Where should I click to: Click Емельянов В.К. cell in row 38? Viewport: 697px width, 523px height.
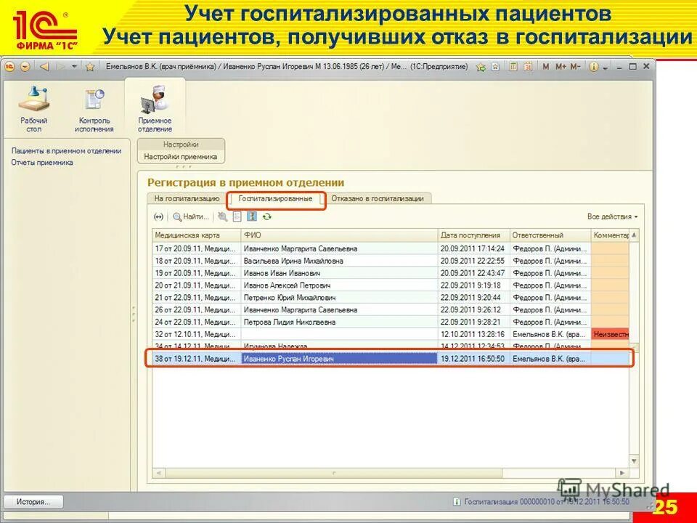pos(550,358)
